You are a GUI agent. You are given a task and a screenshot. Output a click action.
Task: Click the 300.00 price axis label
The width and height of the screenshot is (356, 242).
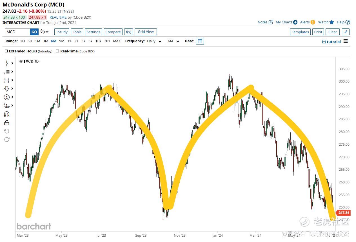(344, 81)
